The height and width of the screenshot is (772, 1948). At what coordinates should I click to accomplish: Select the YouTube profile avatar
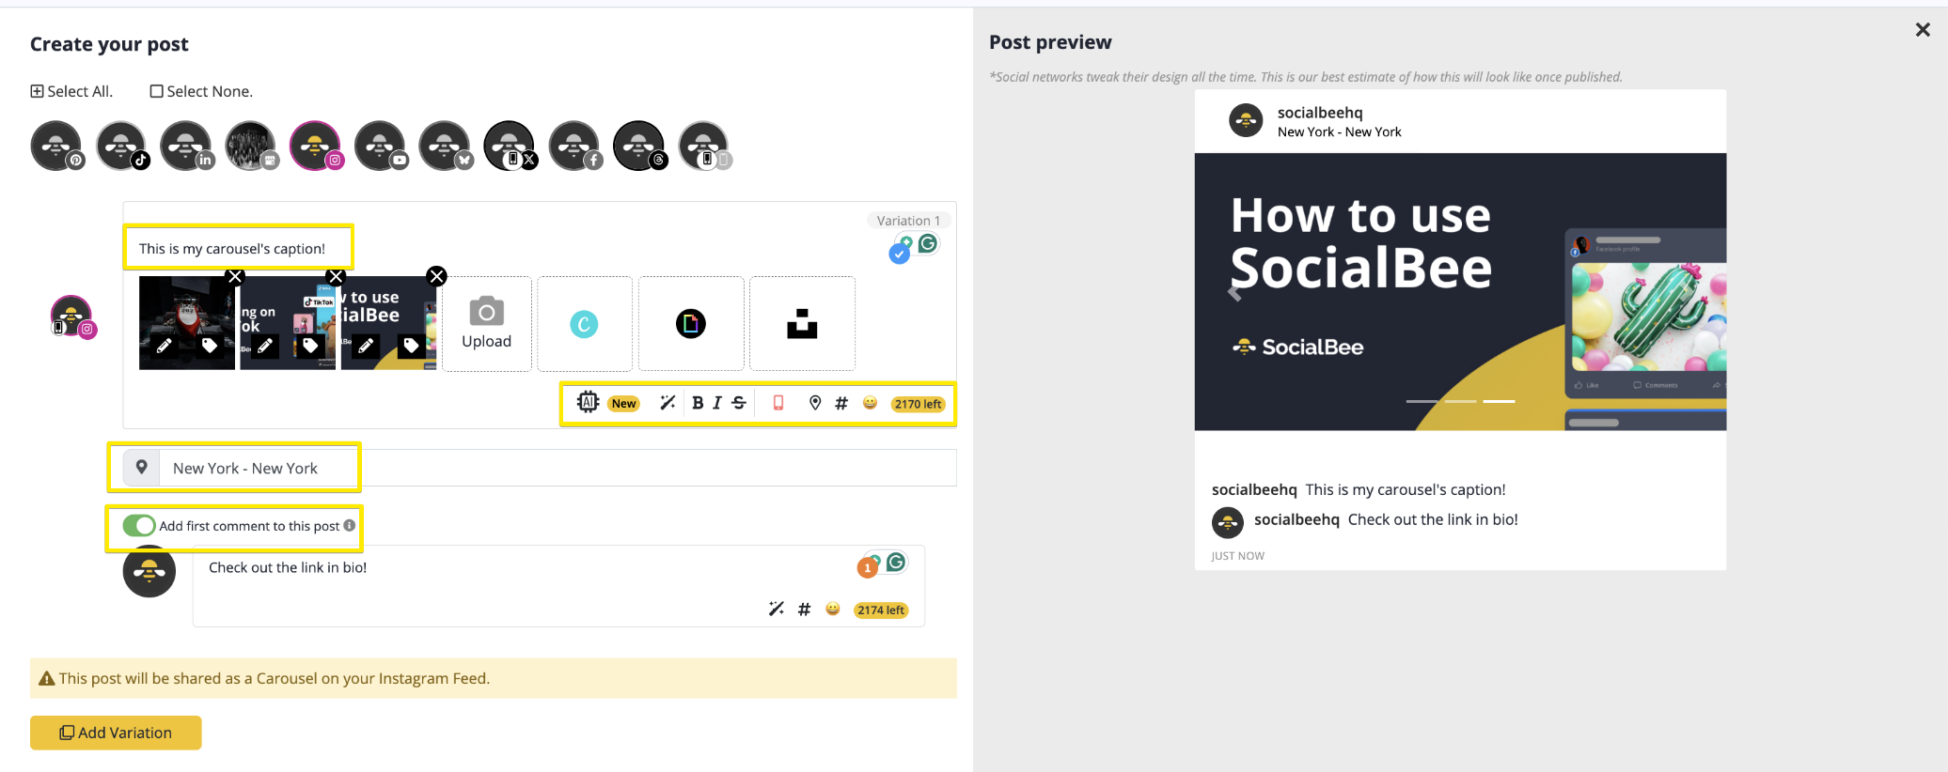(x=380, y=146)
